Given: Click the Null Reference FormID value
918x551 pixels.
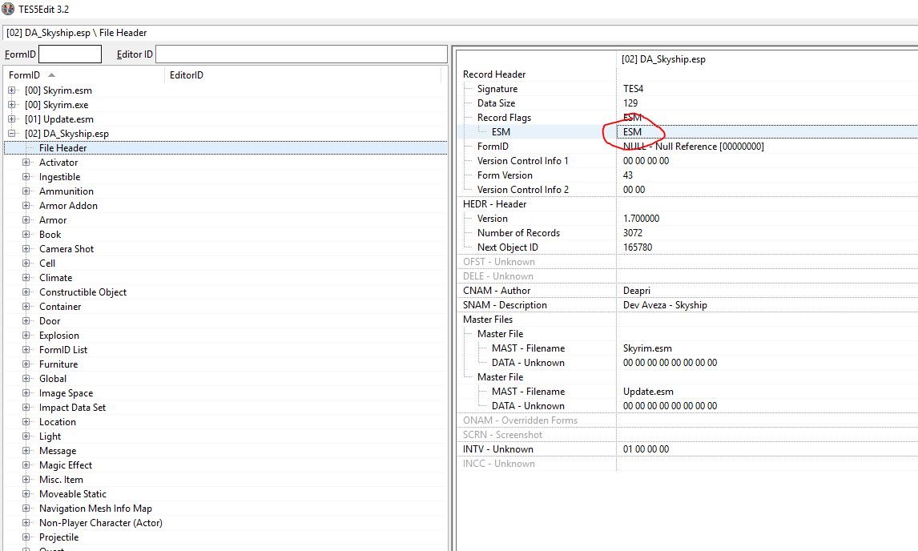Looking at the screenshot, I should 693,147.
